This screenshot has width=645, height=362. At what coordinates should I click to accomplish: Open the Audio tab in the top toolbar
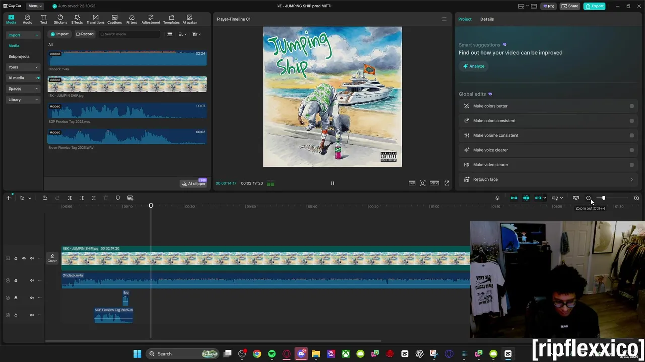[27, 19]
